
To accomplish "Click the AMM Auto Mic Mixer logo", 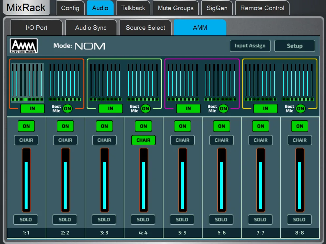I will [x=24, y=46].
